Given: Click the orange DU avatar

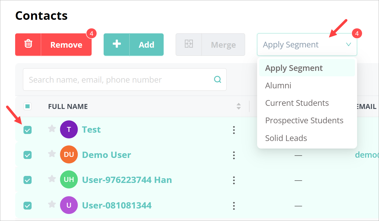Looking at the screenshot, I should [x=69, y=154].
